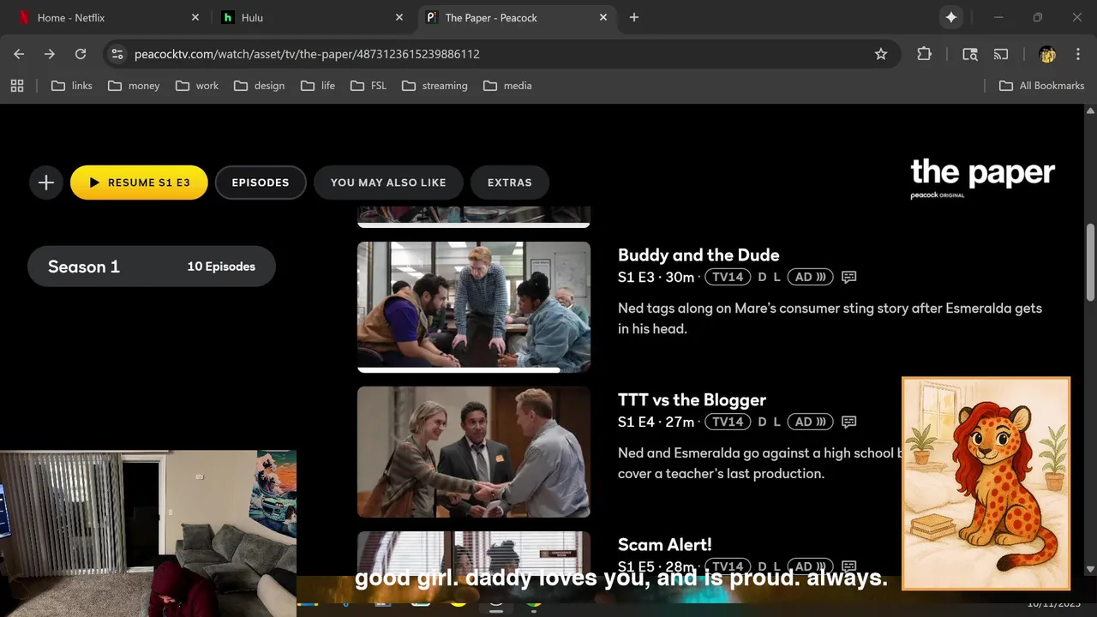
Task: Click the TTT vs the Blogger episode title
Action: [x=692, y=399]
